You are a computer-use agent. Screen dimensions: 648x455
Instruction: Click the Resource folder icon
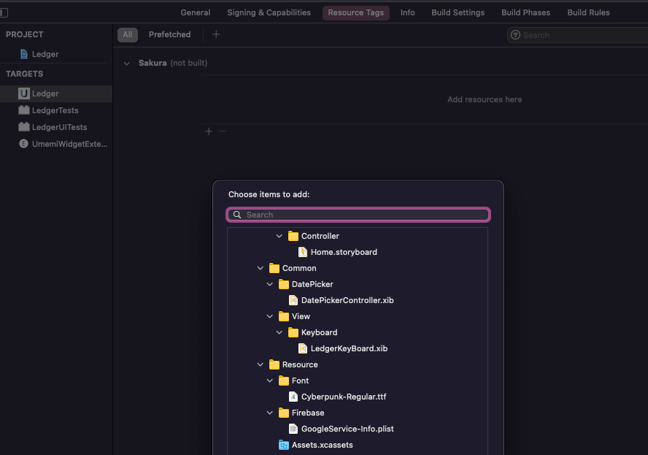tap(274, 365)
